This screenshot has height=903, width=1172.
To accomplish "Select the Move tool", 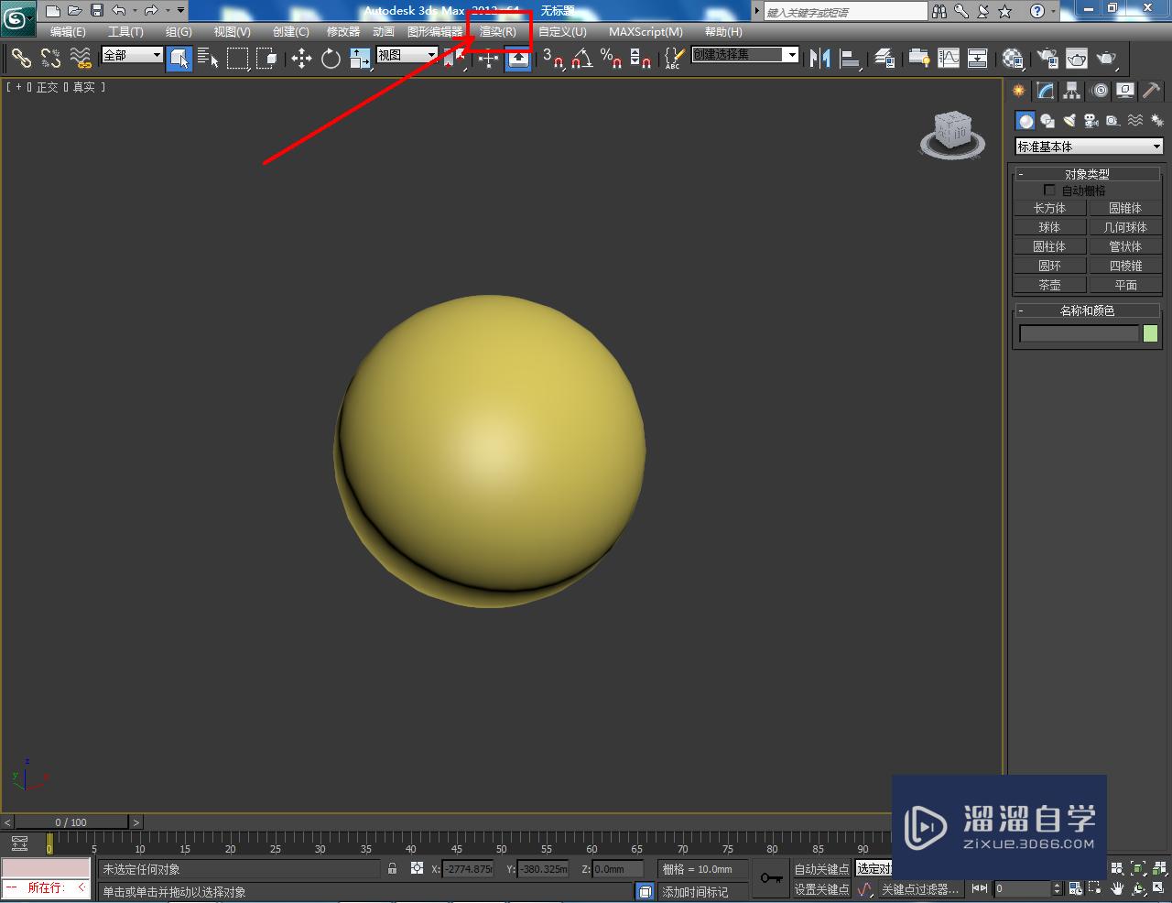I will [301, 59].
